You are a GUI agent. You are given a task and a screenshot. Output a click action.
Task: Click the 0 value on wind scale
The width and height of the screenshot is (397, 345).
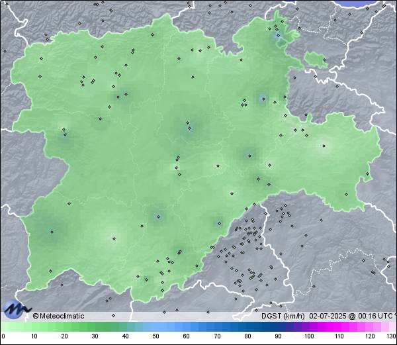[x=3, y=336]
